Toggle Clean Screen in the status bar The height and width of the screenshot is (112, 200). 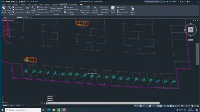[x=195, y=106]
